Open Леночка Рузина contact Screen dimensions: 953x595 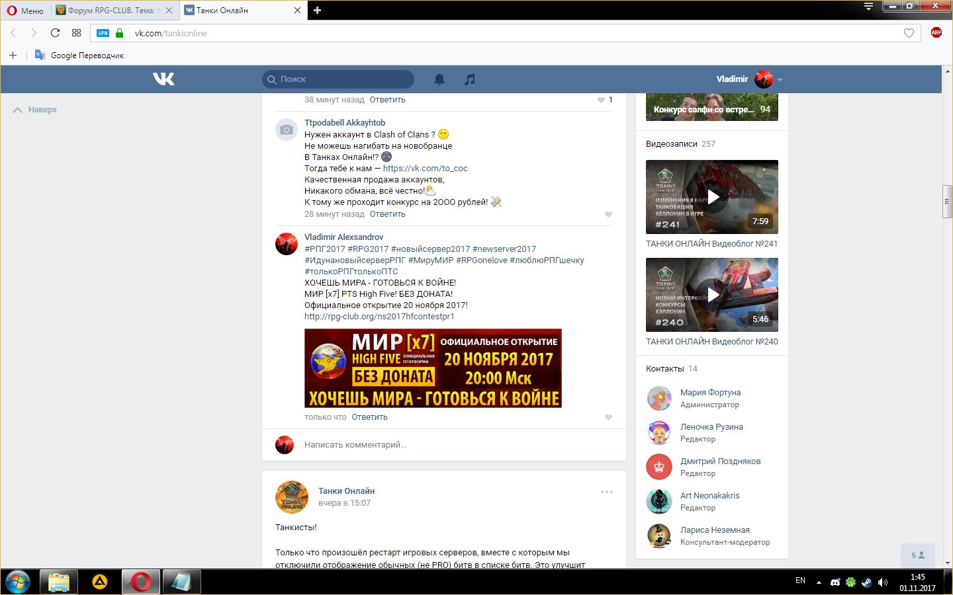point(711,427)
